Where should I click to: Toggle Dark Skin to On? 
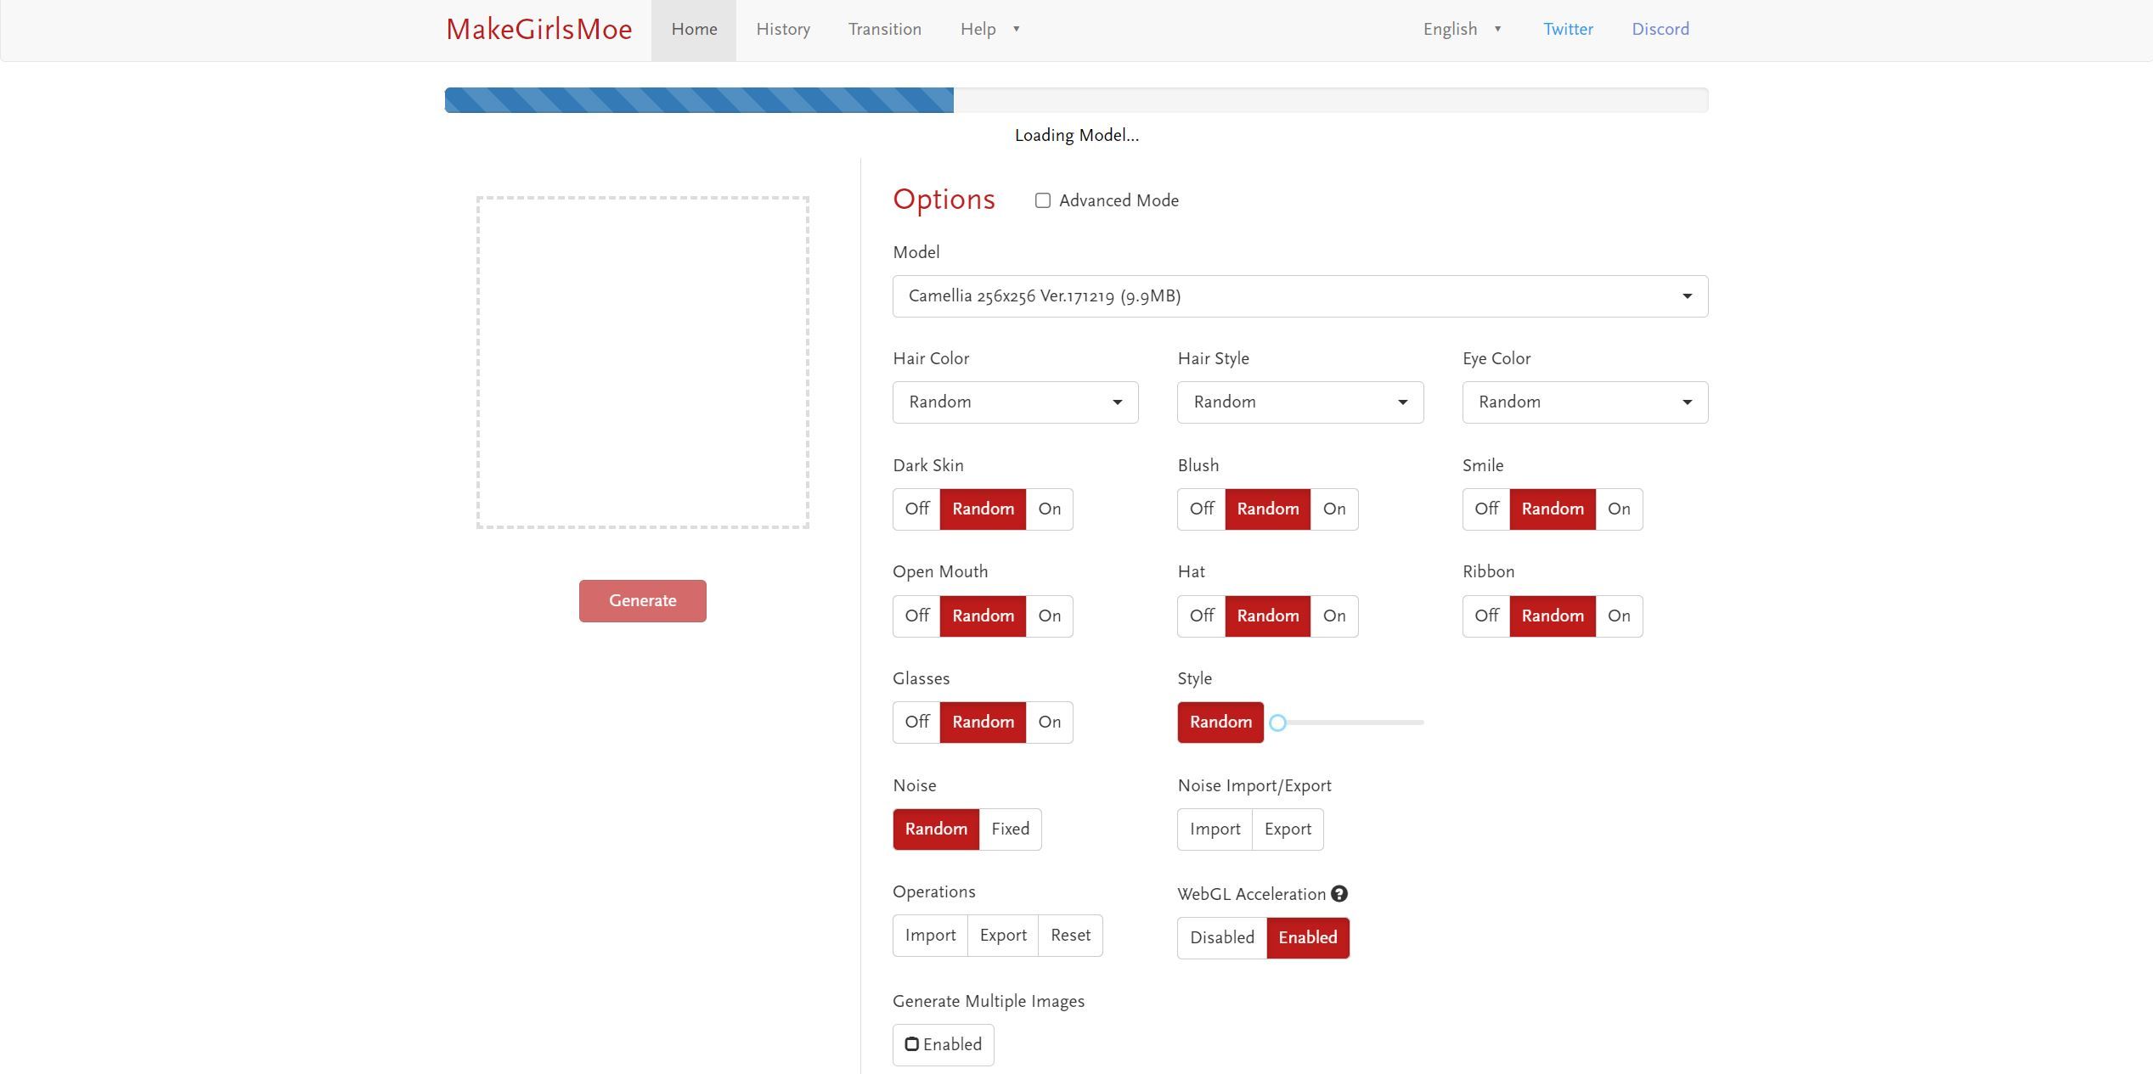tap(1049, 509)
